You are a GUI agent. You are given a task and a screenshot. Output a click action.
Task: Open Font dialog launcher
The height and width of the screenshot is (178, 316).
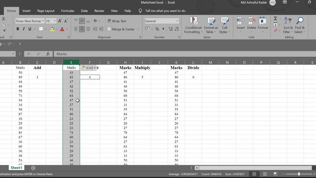[69, 37]
